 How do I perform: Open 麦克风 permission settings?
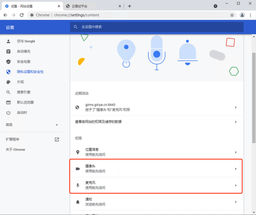(157, 185)
